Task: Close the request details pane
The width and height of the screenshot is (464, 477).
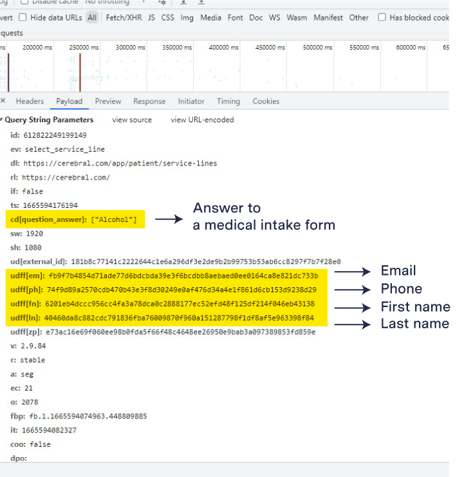Action: pos(3,100)
